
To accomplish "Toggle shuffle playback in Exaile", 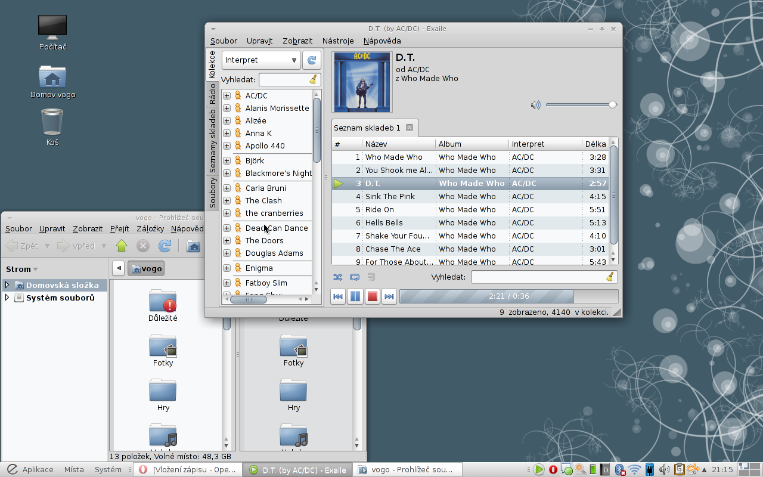I will pos(338,277).
